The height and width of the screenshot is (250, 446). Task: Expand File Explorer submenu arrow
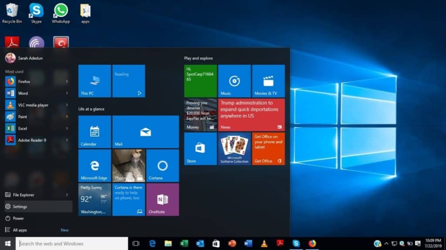[x=67, y=195]
